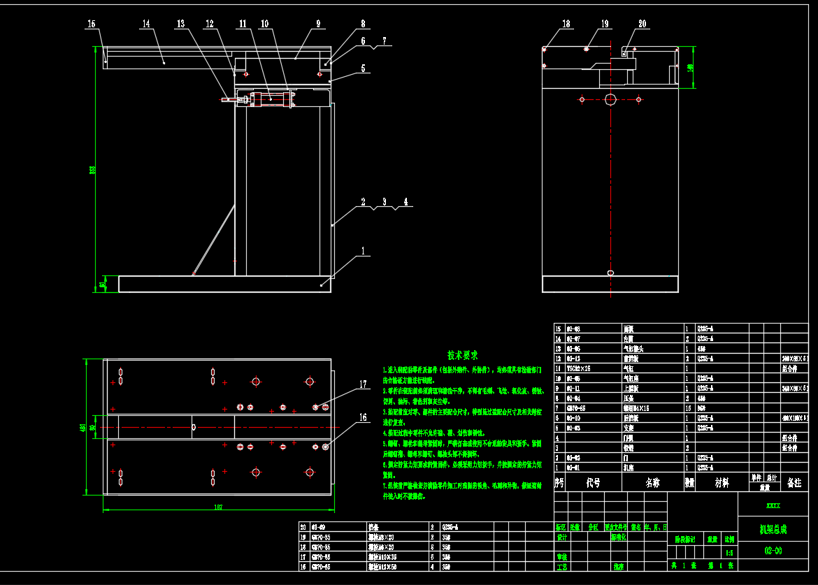Select the 机架总成 title block text
818x585 pixels.
775,530
